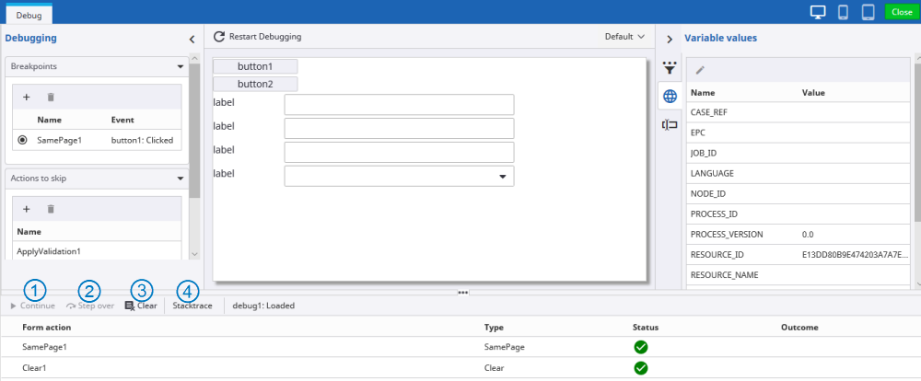The height and width of the screenshot is (381, 921).
Task: Collapse the Breakpoints section
Action: coord(181,66)
